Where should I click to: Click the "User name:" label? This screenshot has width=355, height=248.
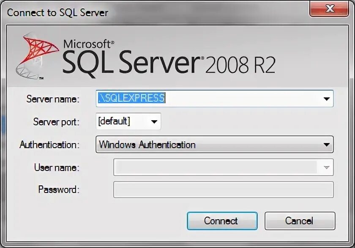(57, 168)
